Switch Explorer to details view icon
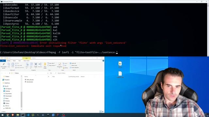Image resolution: width=209 pixels, height=117 pixels. (101, 112)
